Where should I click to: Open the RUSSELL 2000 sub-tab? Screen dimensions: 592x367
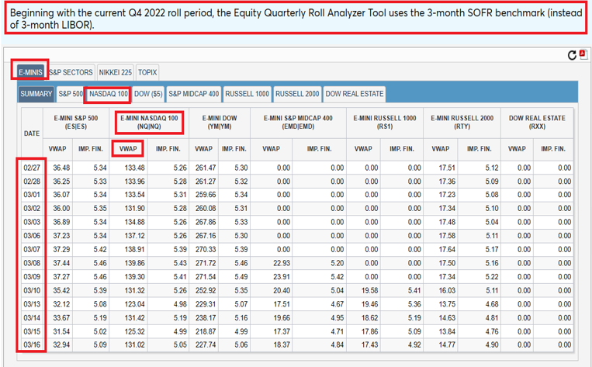297,94
